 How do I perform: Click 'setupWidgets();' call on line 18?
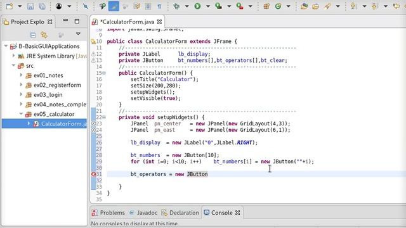click(x=153, y=92)
